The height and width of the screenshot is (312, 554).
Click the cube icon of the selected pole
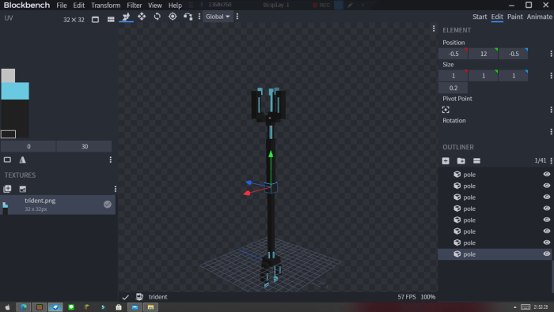[x=457, y=254]
